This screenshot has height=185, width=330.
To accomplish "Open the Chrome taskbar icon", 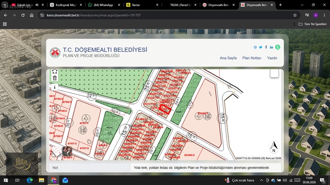I will click(54, 180).
